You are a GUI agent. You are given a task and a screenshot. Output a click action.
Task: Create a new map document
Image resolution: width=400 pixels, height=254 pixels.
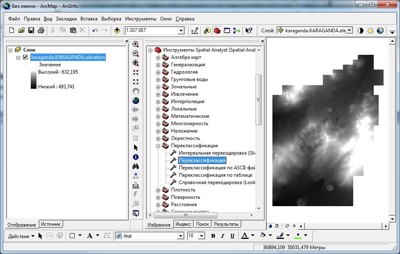tap(11, 30)
